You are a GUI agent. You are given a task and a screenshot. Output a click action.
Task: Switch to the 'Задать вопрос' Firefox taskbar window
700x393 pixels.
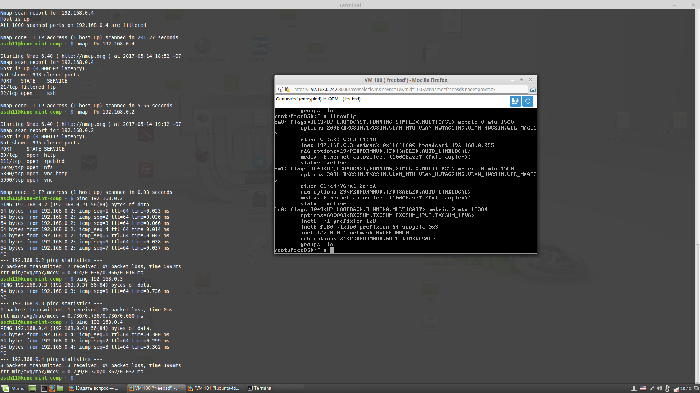[x=96, y=388]
